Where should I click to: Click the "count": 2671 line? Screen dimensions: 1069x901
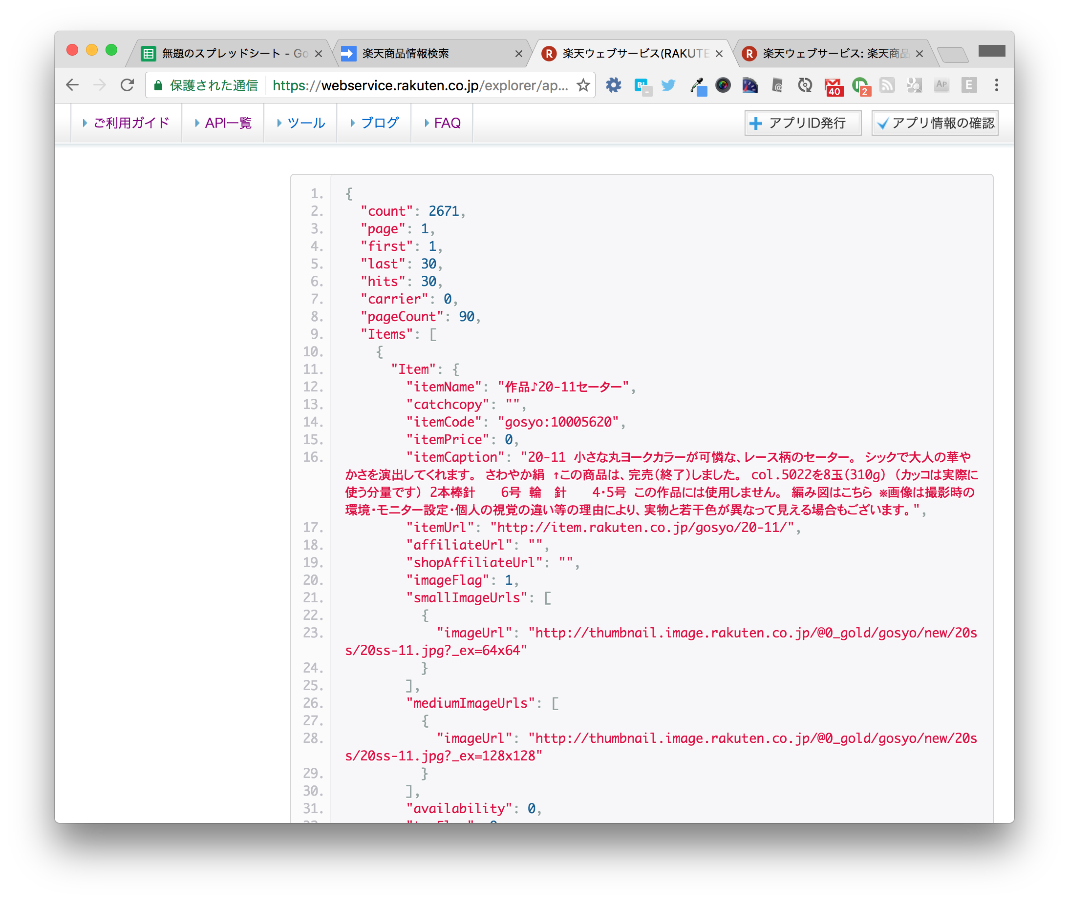[412, 211]
